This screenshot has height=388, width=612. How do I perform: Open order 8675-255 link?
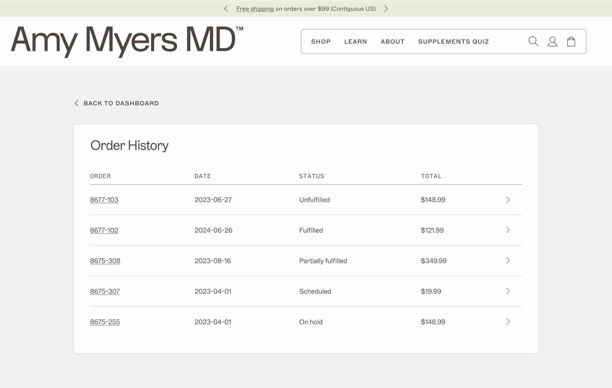pos(105,322)
